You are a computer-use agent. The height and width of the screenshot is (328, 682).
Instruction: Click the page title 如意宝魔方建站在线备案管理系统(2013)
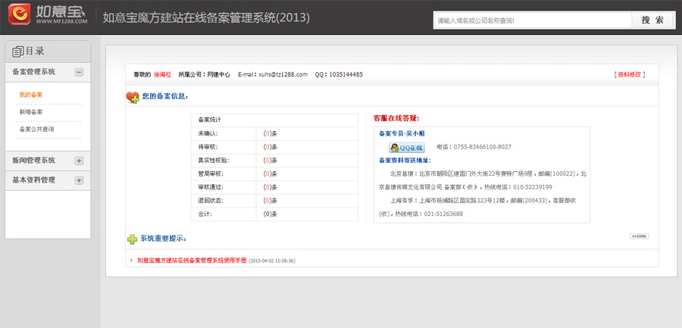tap(206, 18)
